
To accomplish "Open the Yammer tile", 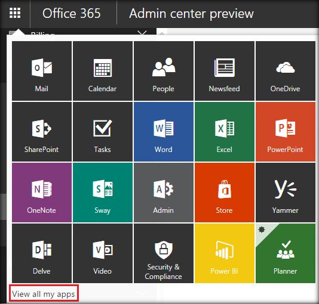I will tap(286, 193).
